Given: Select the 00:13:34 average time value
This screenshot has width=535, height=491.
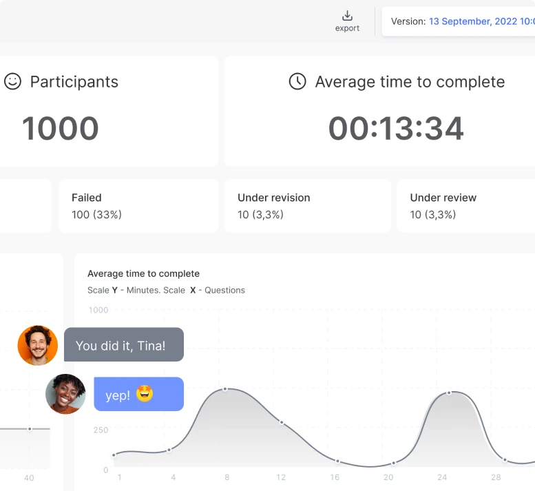Looking at the screenshot, I should (396, 128).
